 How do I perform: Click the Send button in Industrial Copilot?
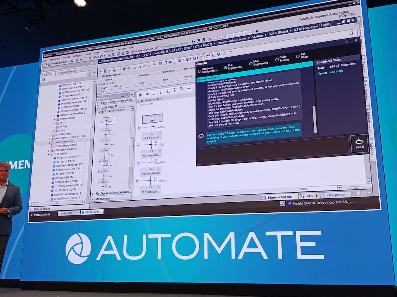point(359,144)
